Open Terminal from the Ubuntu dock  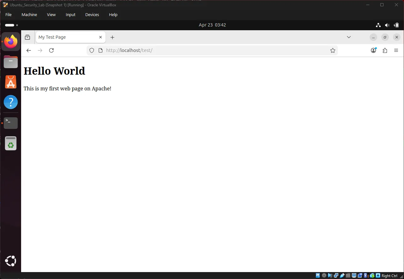point(10,123)
